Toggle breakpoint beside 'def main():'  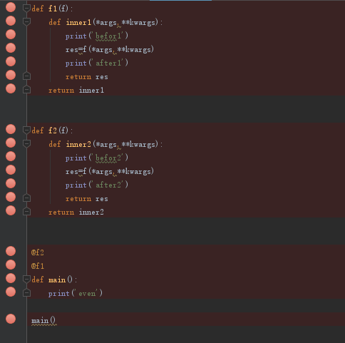(11, 278)
